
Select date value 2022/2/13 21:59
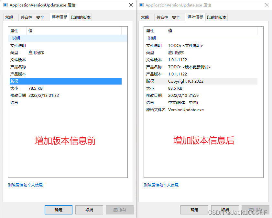click(x=183, y=95)
